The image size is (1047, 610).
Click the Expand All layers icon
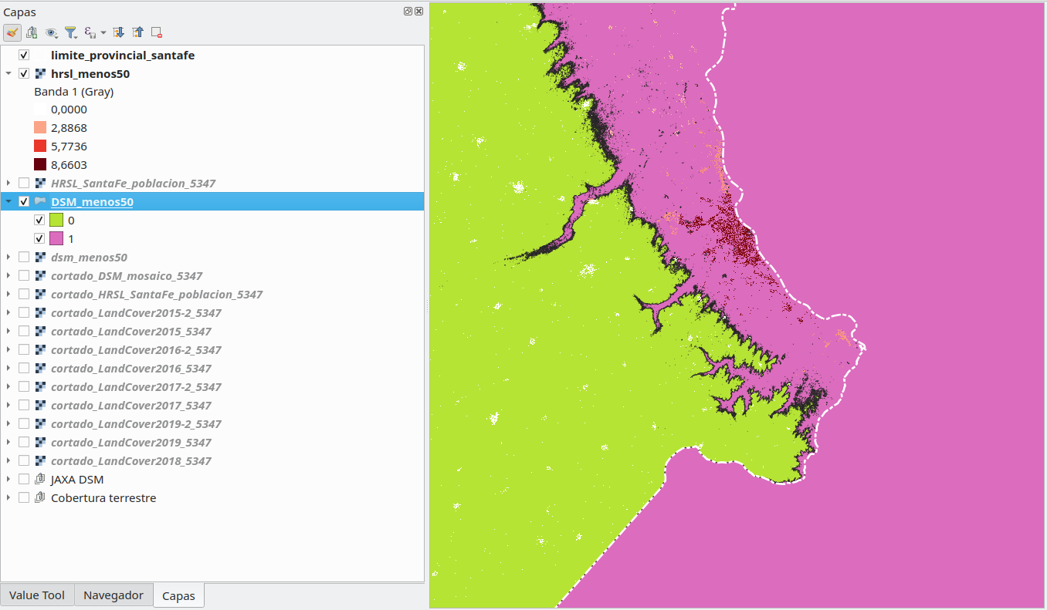118,32
